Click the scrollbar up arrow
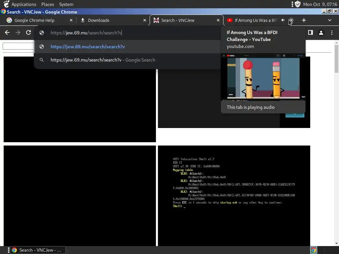 coord(336,43)
